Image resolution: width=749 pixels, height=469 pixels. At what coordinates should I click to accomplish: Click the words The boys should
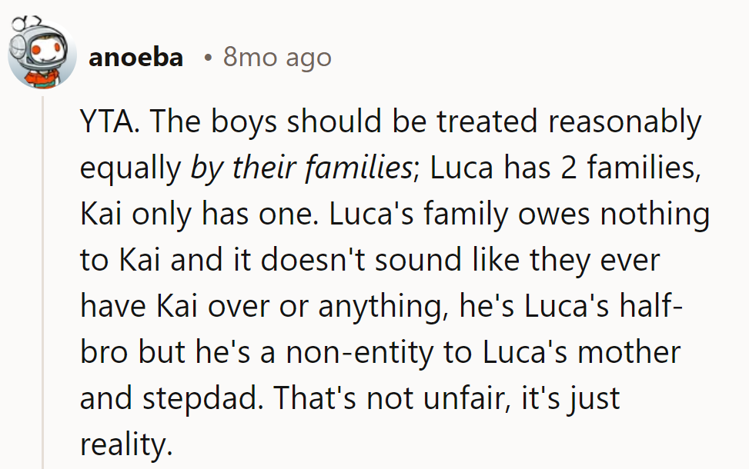239,123
